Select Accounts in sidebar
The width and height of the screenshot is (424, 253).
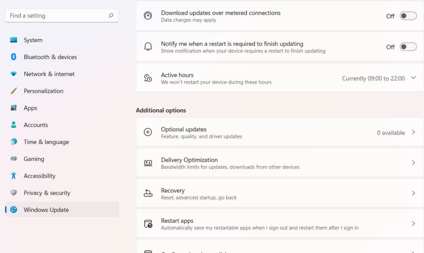(x=62, y=125)
